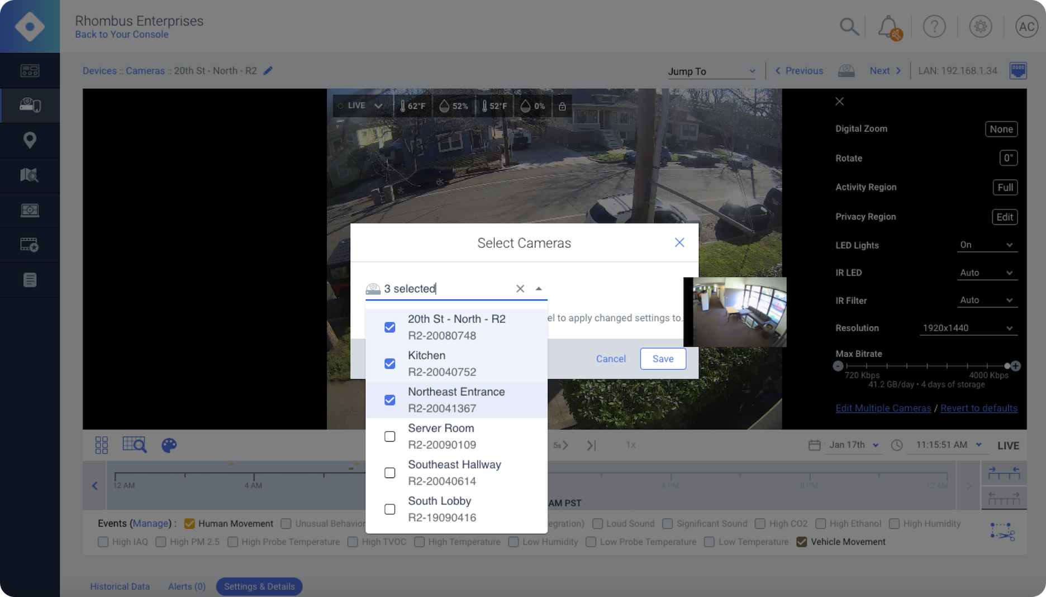
Task: Click the color palette icon
Action: [169, 445]
